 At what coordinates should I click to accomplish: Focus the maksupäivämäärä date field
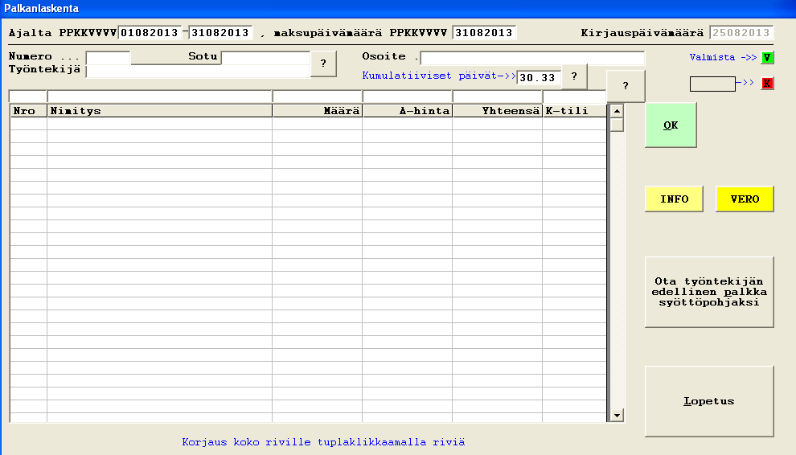click(484, 33)
